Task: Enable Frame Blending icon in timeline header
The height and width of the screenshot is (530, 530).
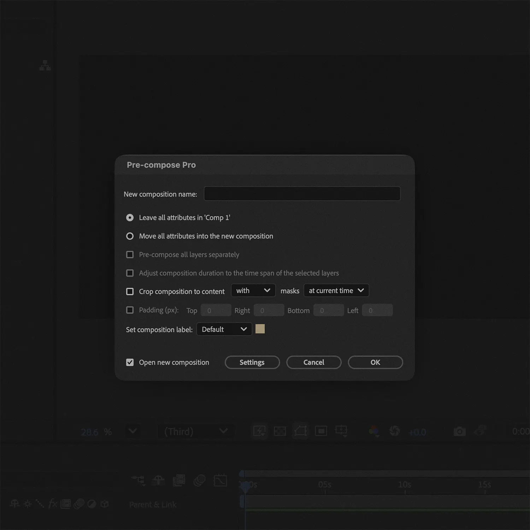Action: pos(179,481)
